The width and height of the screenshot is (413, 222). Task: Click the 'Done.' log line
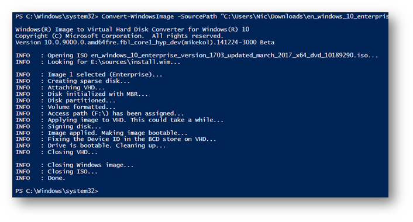[x=40, y=178]
